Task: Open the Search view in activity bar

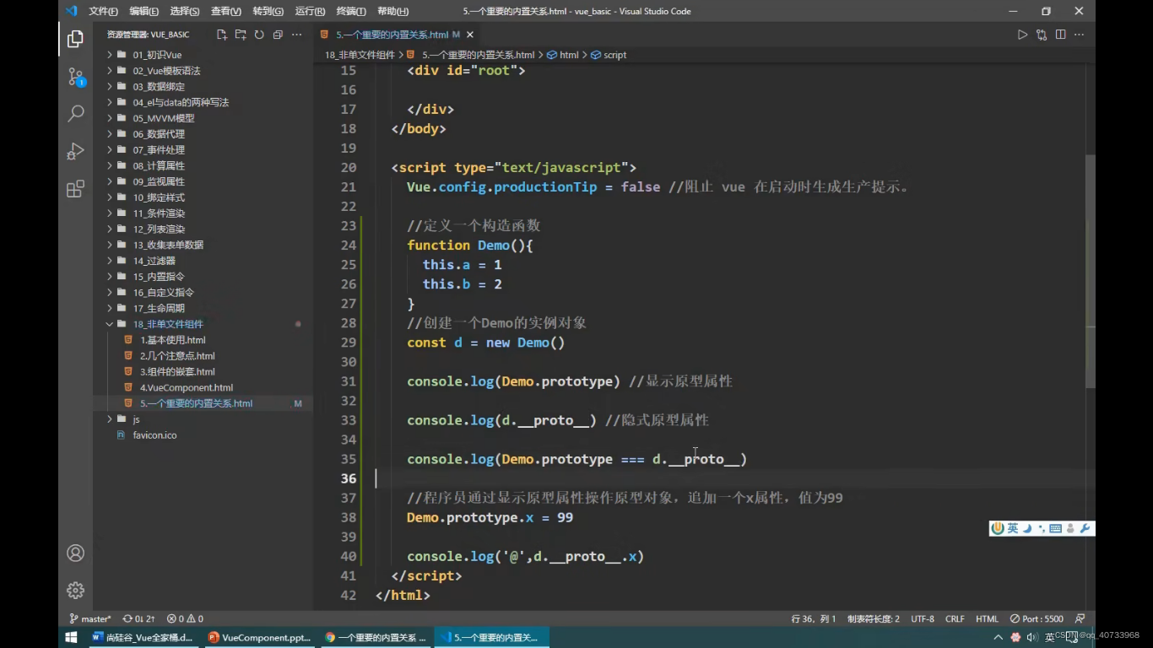Action: (x=75, y=113)
